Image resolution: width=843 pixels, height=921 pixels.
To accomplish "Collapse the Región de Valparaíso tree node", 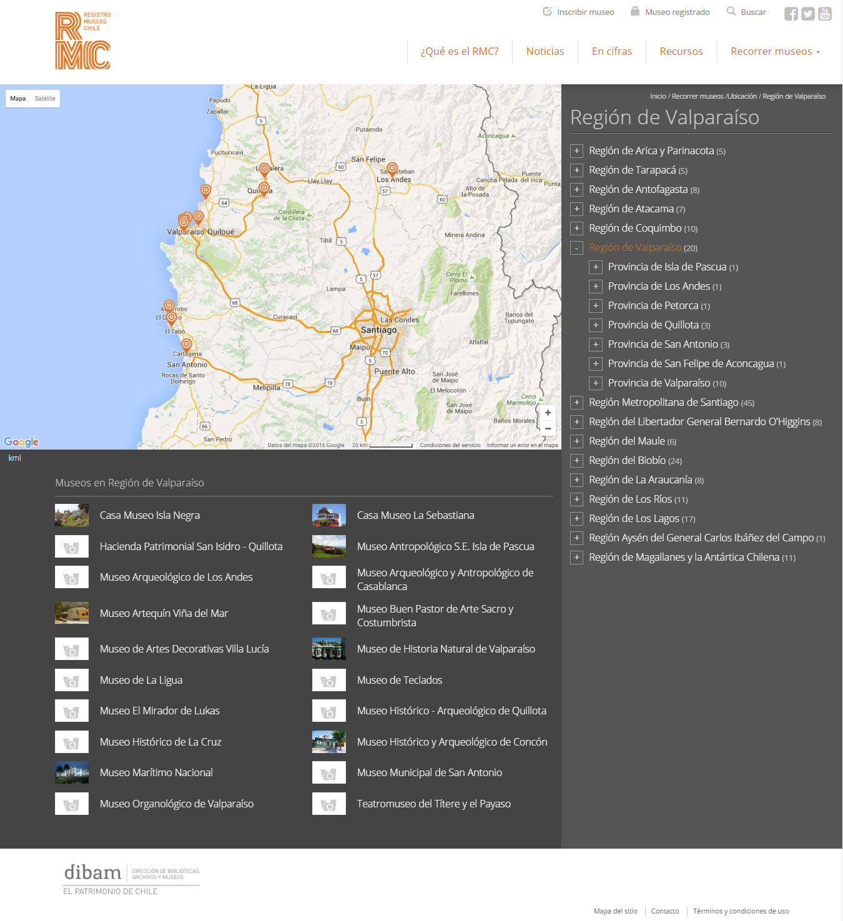I will click(576, 248).
